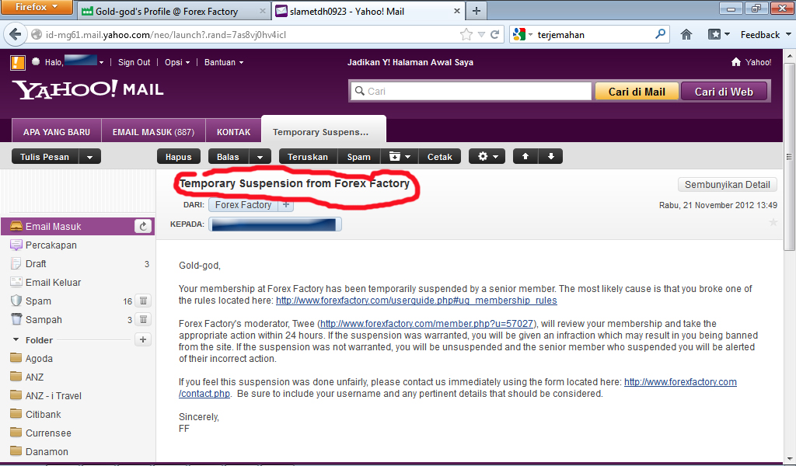Open the Firefox menu dropdown
Viewport: 796px width, 466px height.
pyautogui.click(x=37, y=7)
